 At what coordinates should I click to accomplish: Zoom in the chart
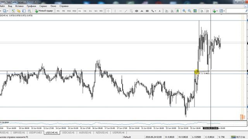coord(184,11)
